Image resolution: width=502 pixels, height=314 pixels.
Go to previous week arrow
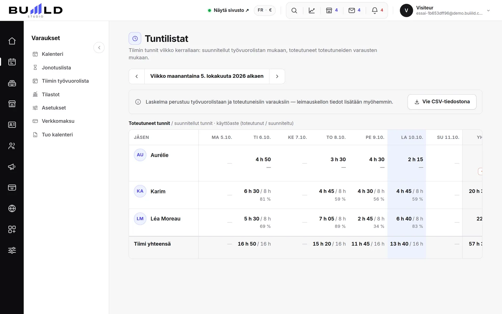(x=137, y=76)
